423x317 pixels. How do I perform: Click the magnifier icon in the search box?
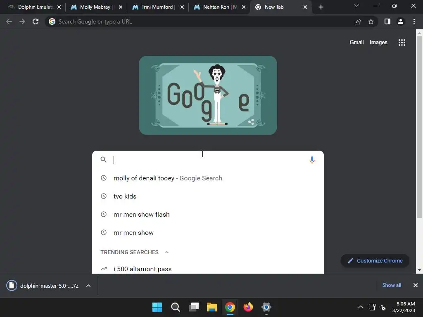(x=104, y=160)
